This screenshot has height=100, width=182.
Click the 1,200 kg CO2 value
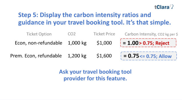[x=77, y=56]
